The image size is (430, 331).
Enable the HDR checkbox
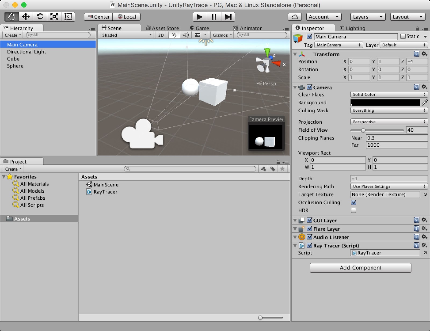(354, 210)
